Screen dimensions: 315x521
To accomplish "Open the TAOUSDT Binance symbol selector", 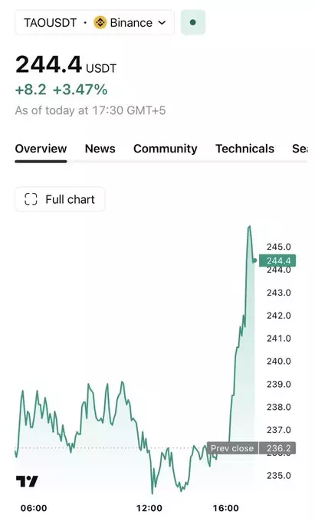I will pyautogui.click(x=95, y=22).
